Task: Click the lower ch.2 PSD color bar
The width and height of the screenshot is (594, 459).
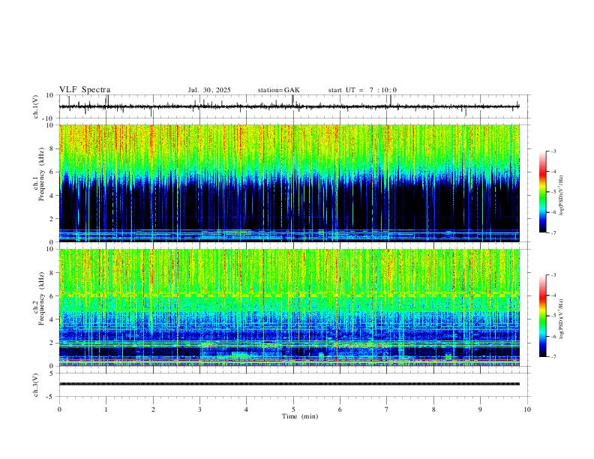Action: click(542, 316)
